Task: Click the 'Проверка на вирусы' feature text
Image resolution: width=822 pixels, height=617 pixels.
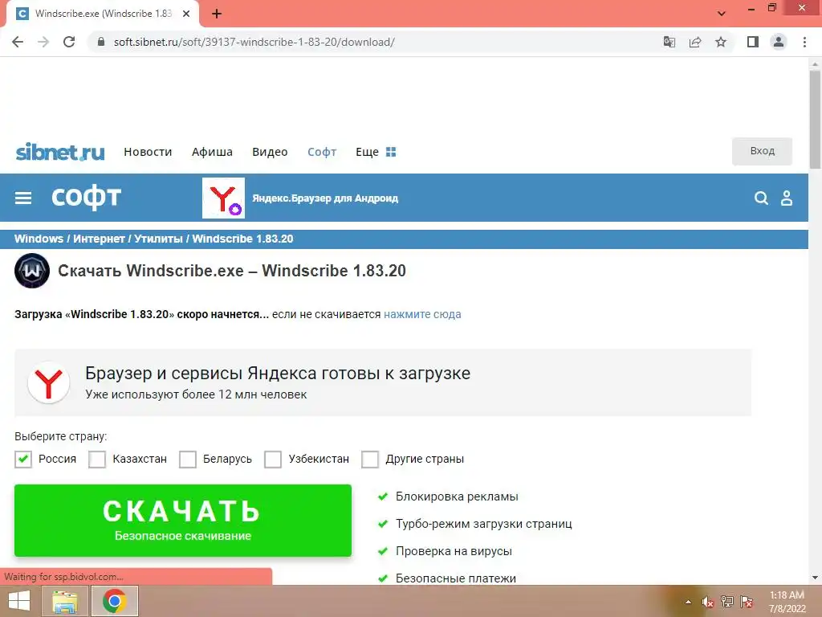Action: pyautogui.click(x=454, y=551)
